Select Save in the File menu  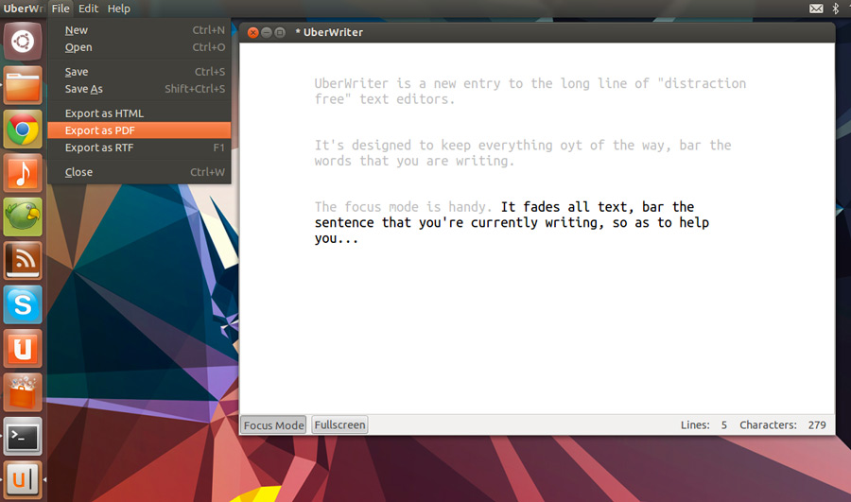139,72
